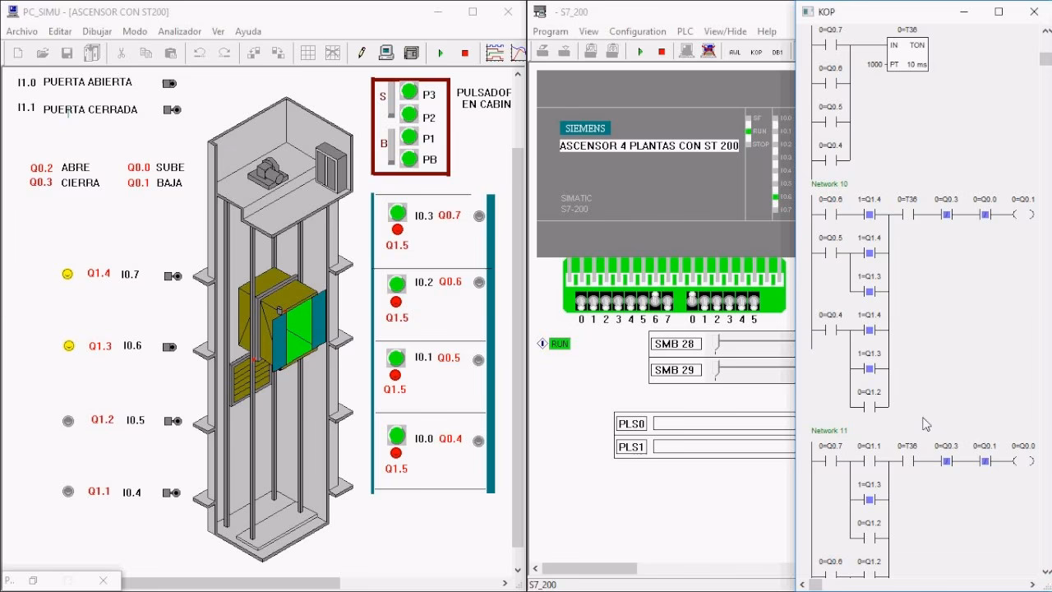The image size is (1052, 592).
Task: Select the PLC mode icon in PC_SIMU
Action: click(x=411, y=53)
